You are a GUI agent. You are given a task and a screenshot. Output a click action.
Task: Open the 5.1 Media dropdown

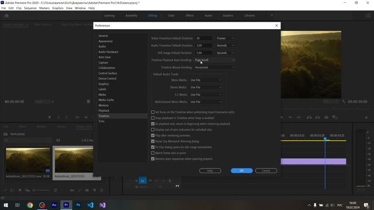(206, 94)
